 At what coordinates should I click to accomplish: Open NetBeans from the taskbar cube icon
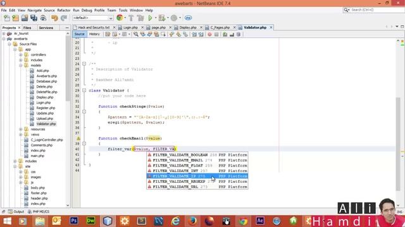point(108,221)
